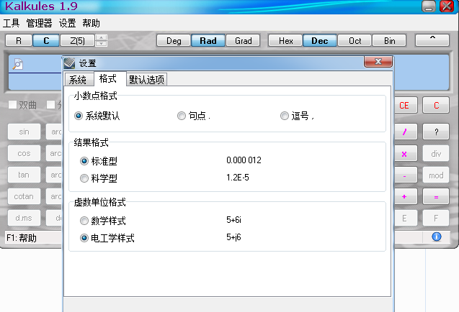
Task: Decrease Z value with down stepper arrow
Action: pos(102,44)
